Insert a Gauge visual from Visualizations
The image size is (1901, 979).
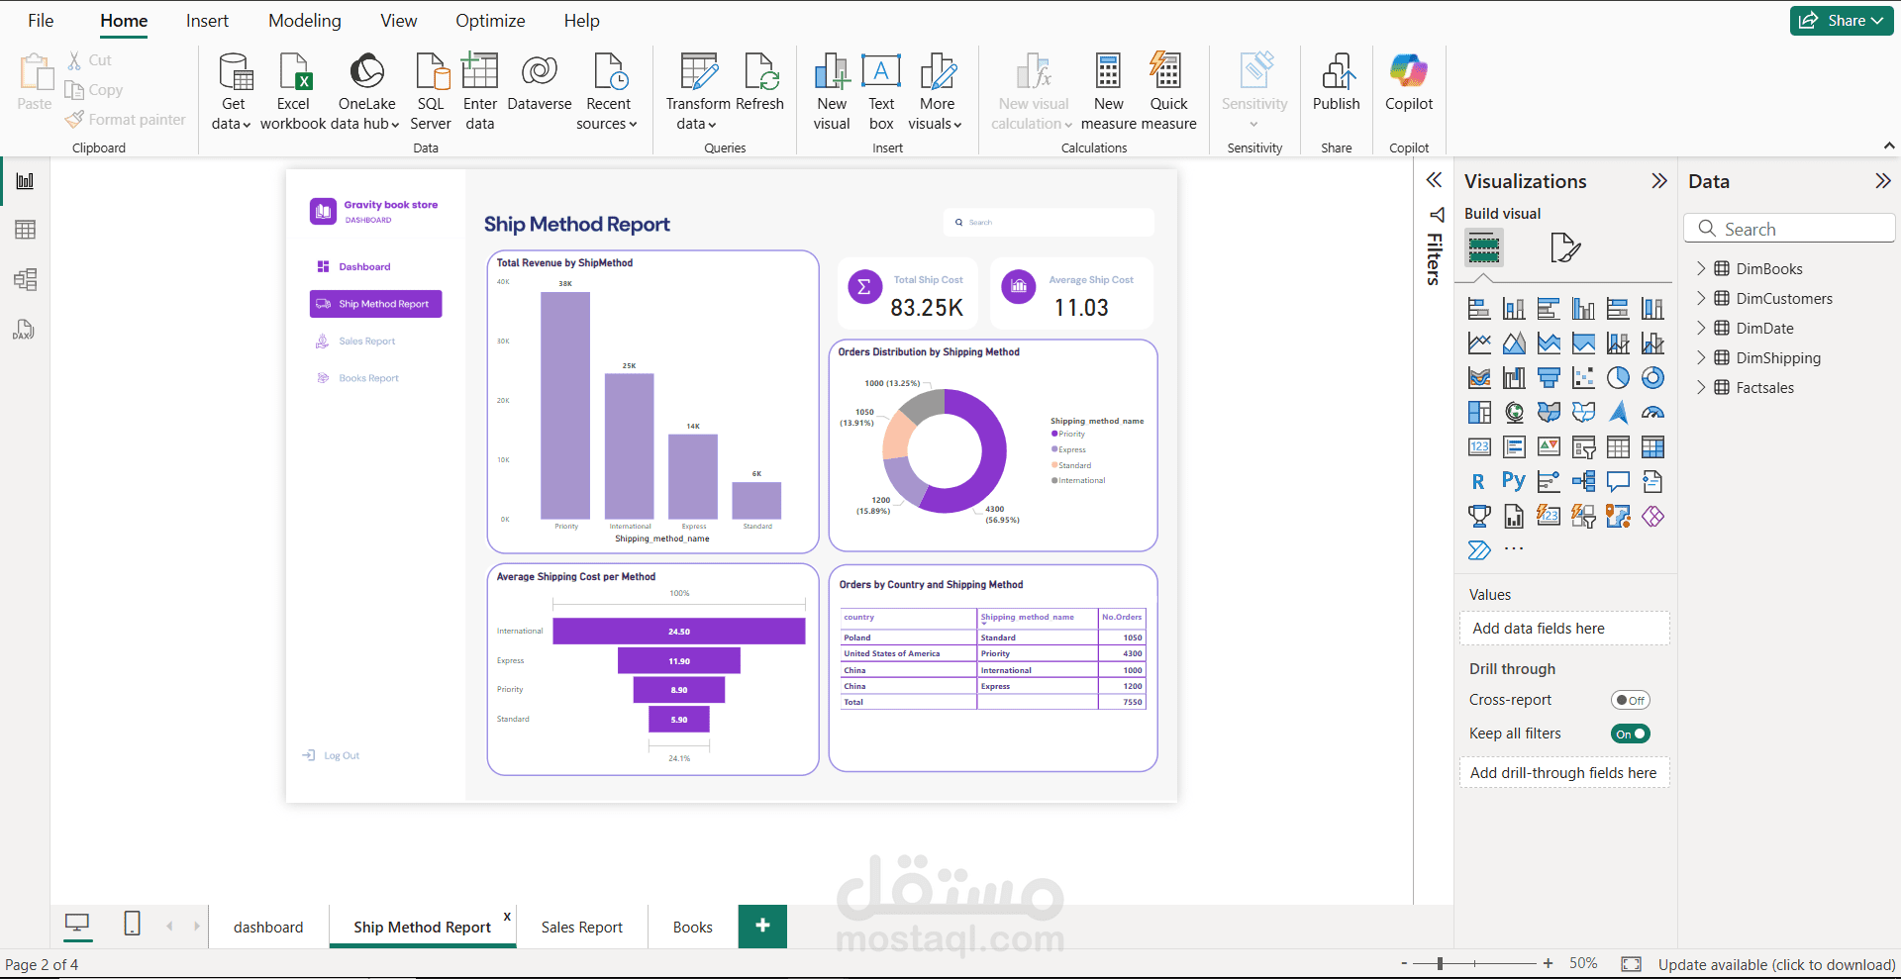pos(1652,413)
